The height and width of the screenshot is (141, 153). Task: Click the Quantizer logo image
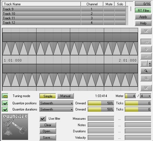(x=15, y=127)
